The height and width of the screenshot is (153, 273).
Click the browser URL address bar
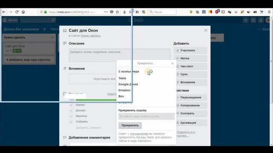pos(72,12)
